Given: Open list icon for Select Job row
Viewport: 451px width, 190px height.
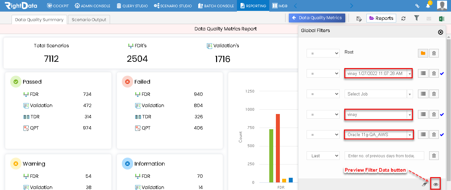Looking at the screenshot, I should coord(423,94).
